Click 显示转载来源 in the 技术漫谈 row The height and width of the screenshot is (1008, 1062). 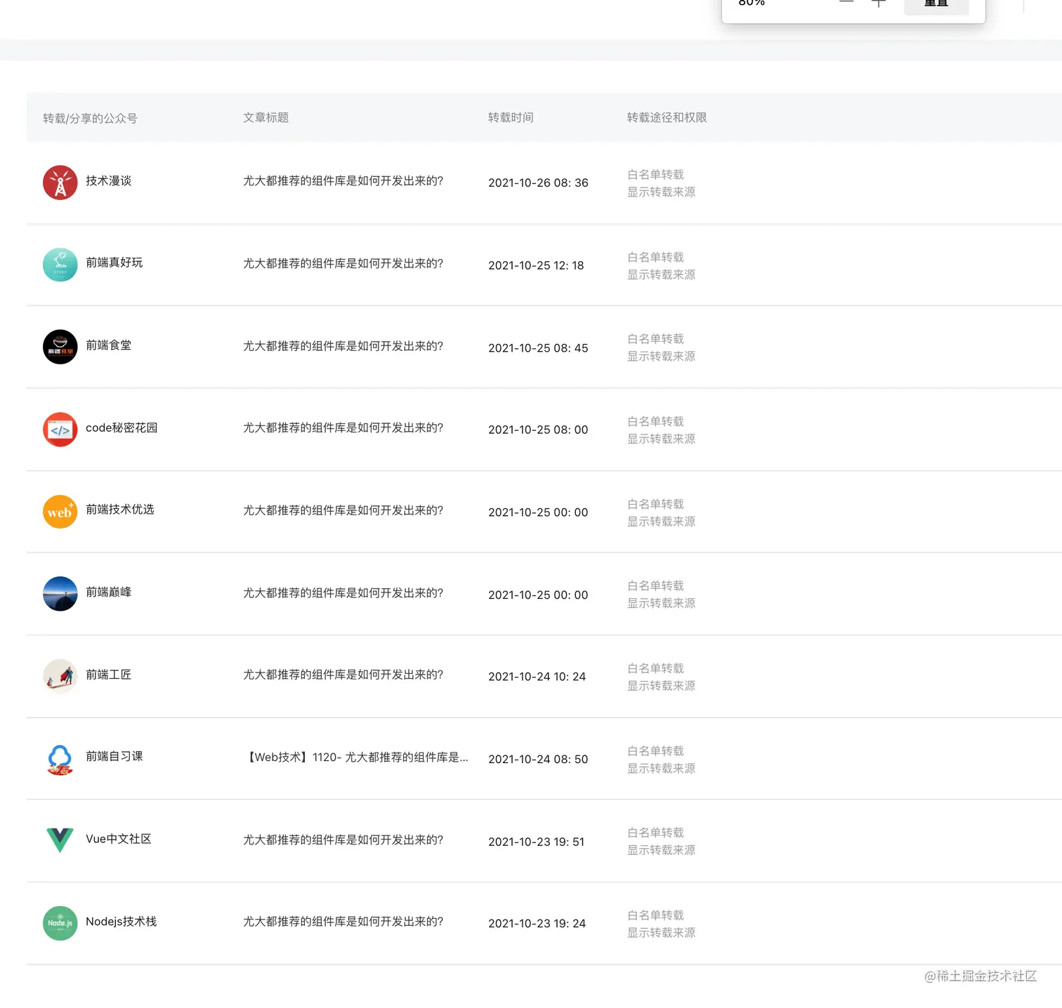tap(661, 192)
